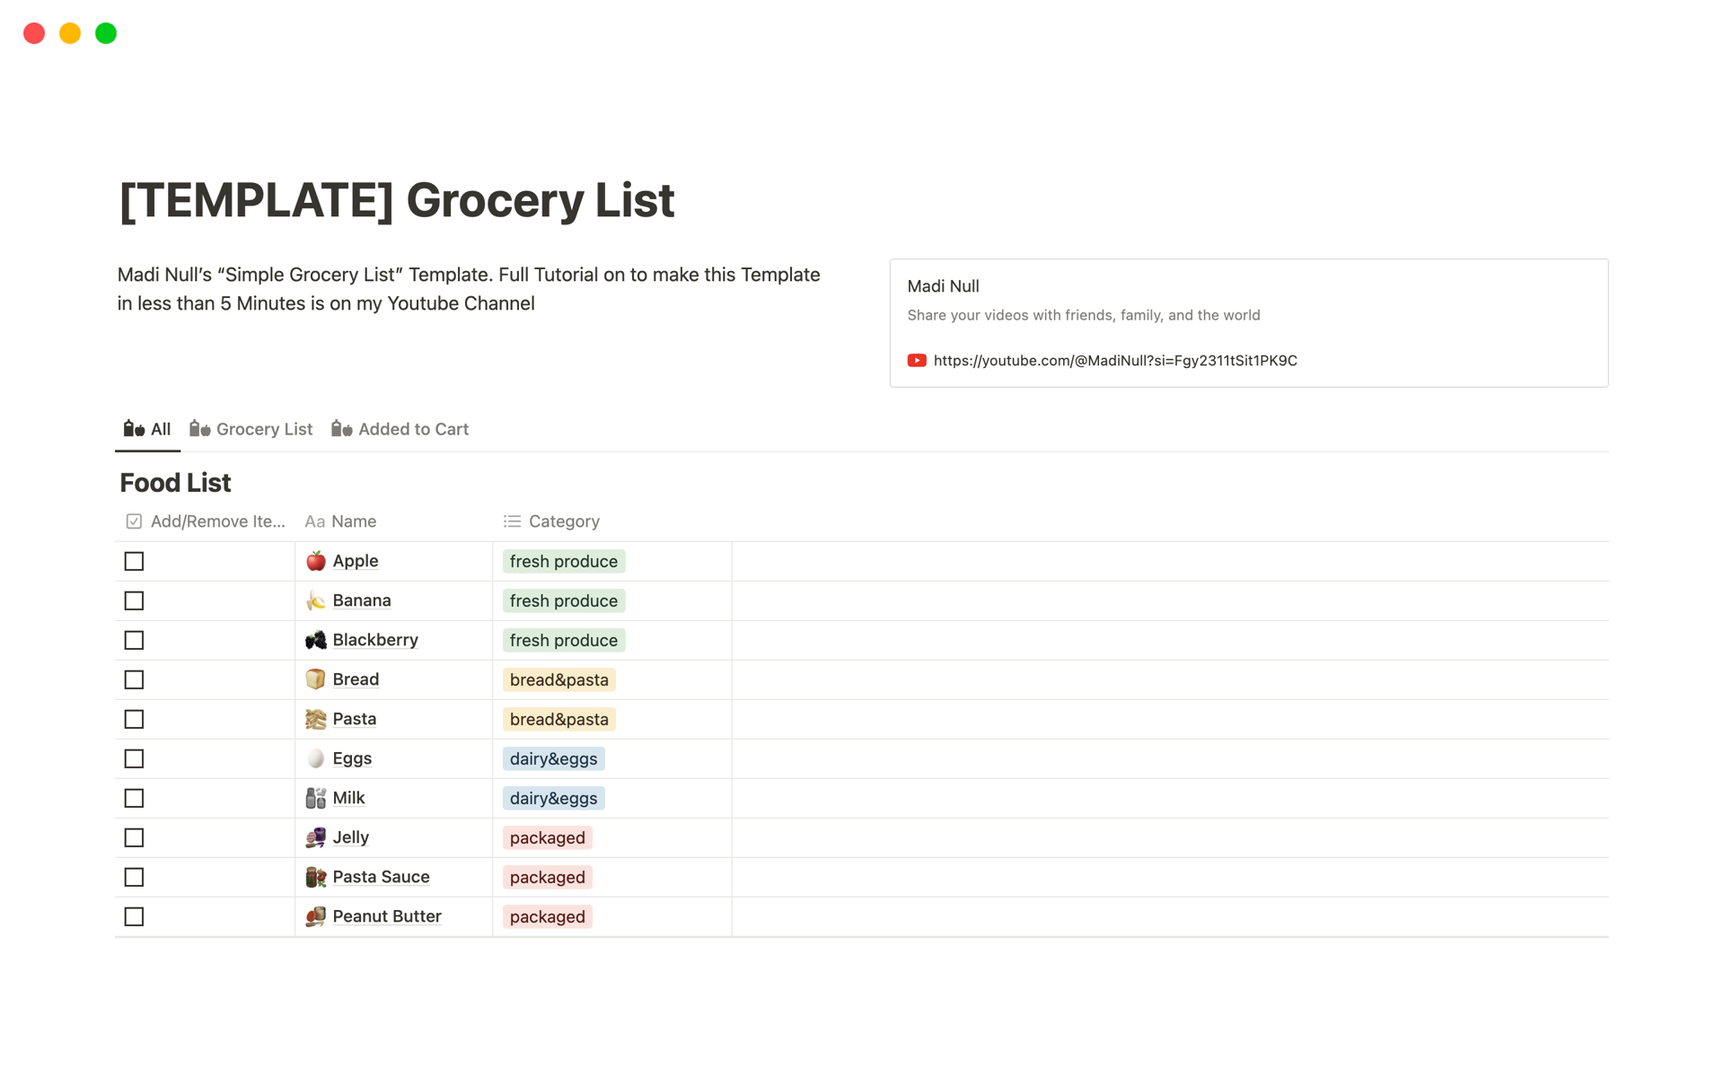Open the youtube.com/@MadiNull link
This screenshot has width=1724, height=1077.
(x=1115, y=360)
